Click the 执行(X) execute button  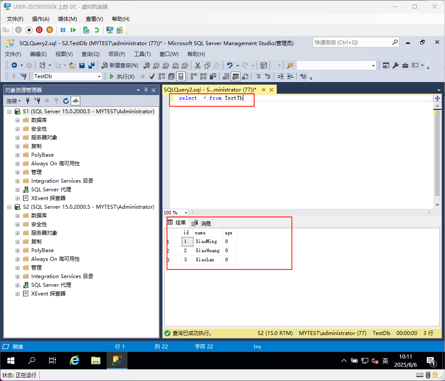click(122, 76)
